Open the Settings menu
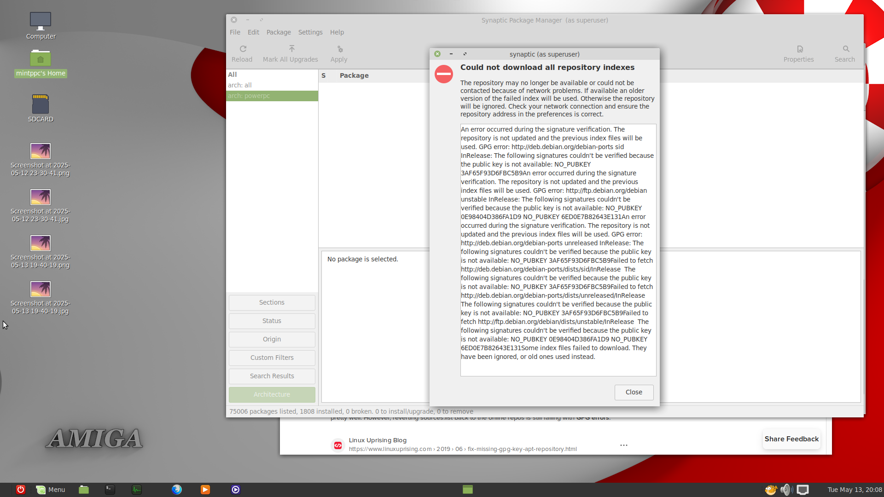 (310, 32)
